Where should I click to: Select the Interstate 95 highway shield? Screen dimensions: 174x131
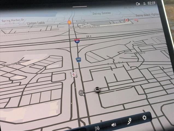[77, 41]
